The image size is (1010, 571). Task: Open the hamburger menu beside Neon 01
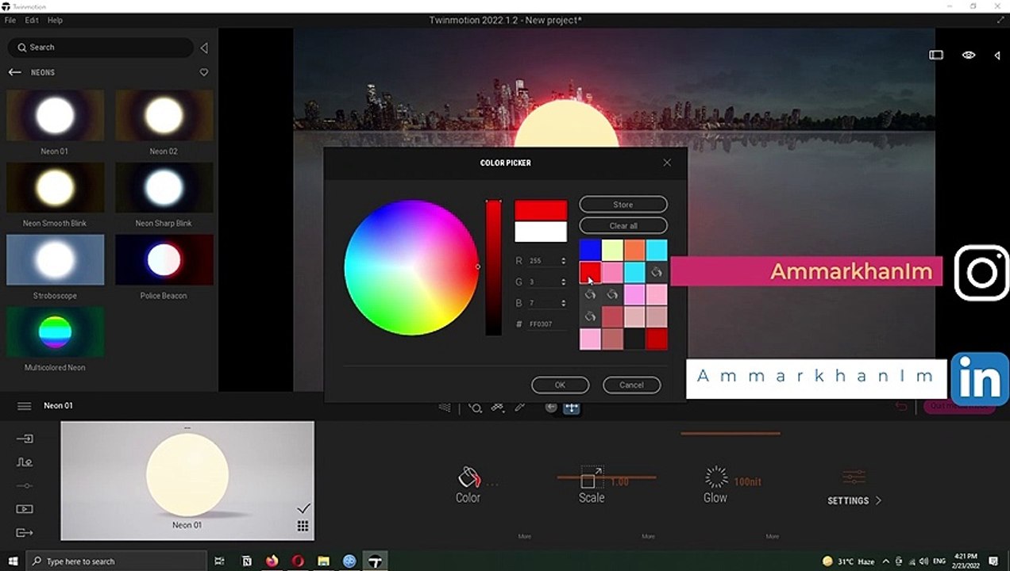[x=25, y=406]
